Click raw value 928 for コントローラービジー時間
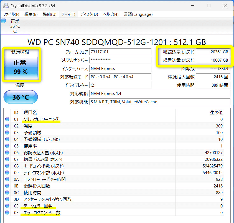 pyautogui.click(x=219, y=179)
